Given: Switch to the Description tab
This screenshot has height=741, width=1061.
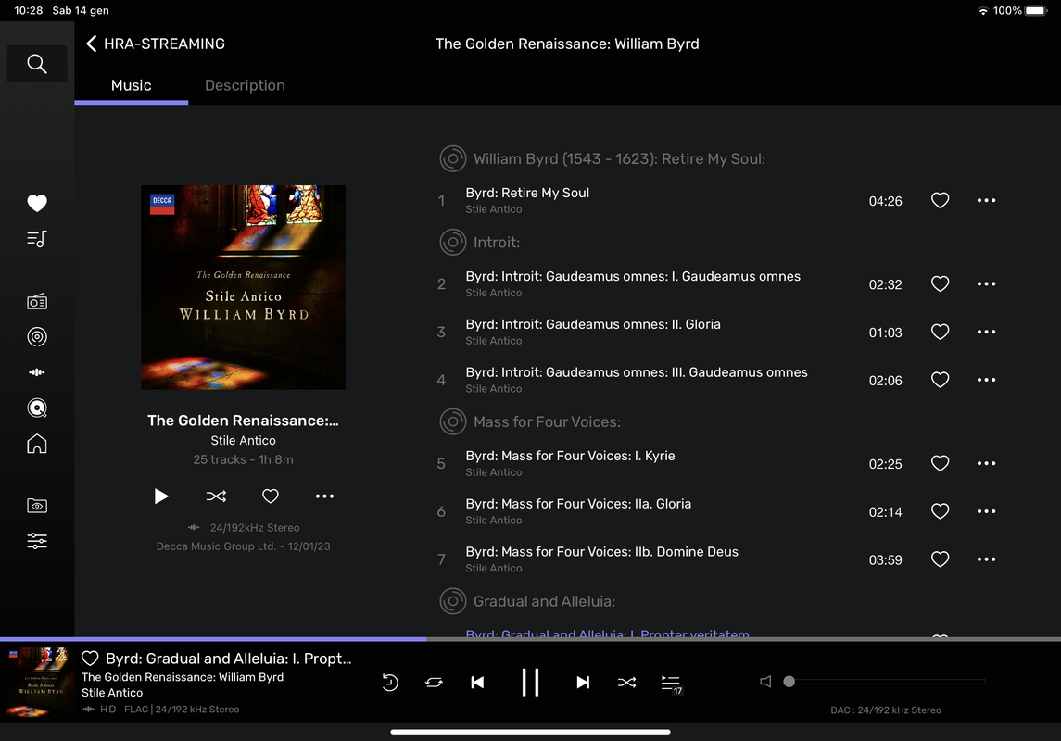Looking at the screenshot, I should coord(245,86).
